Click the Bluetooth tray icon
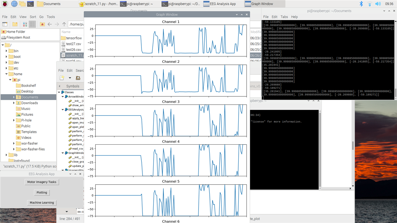Image resolution: width=397 pixels, height=223 pixels. pyautogui.click(x=361, y=4)
